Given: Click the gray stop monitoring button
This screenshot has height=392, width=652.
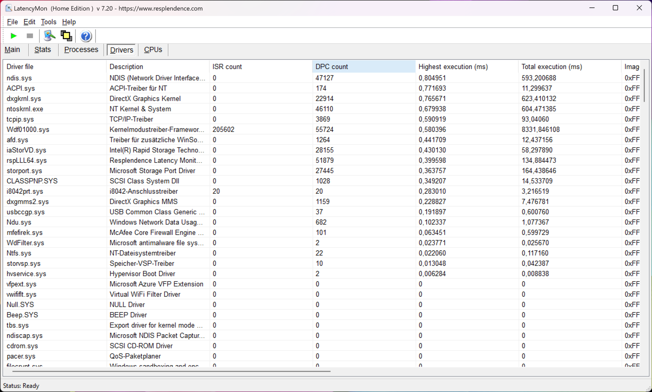Looking at the screenshot, I should click(30, 36).
